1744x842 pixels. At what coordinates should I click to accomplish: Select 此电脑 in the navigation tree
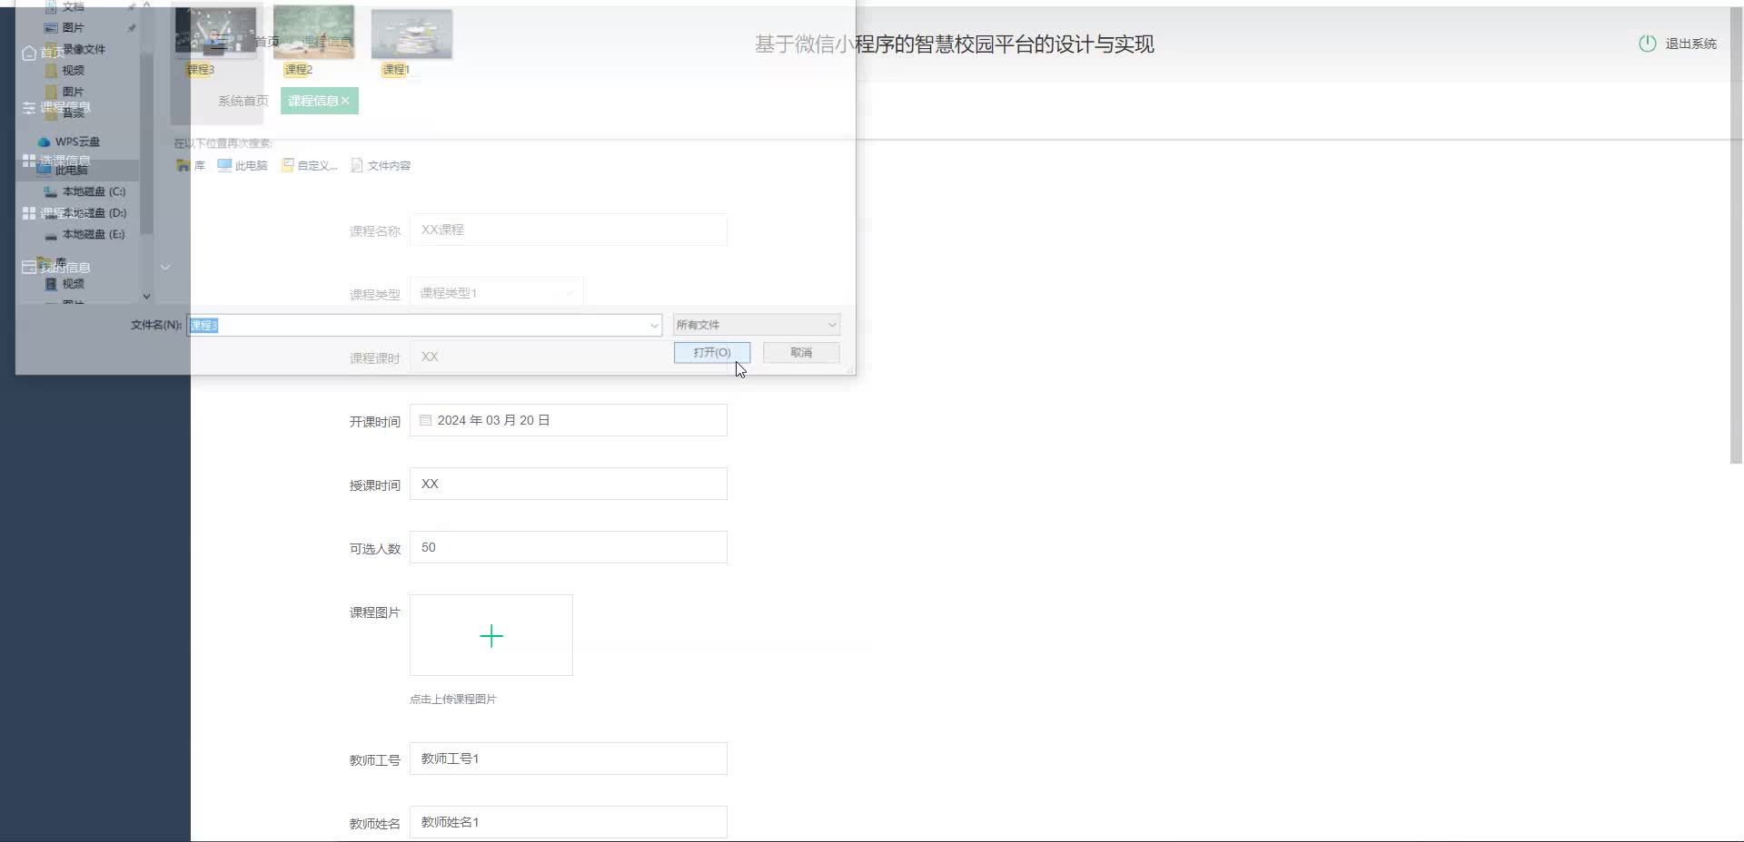(x=71, y=170)
